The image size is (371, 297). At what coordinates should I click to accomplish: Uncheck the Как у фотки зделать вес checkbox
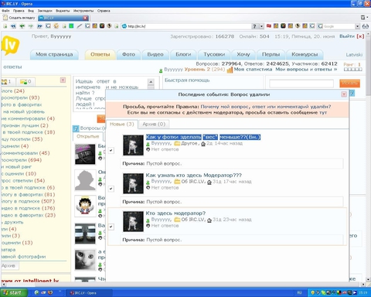(111, 151)
